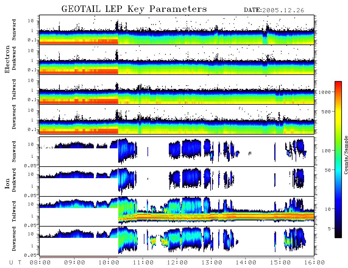Click inside the Electron Tailward spectrogram panel

(x=177, y=90)
